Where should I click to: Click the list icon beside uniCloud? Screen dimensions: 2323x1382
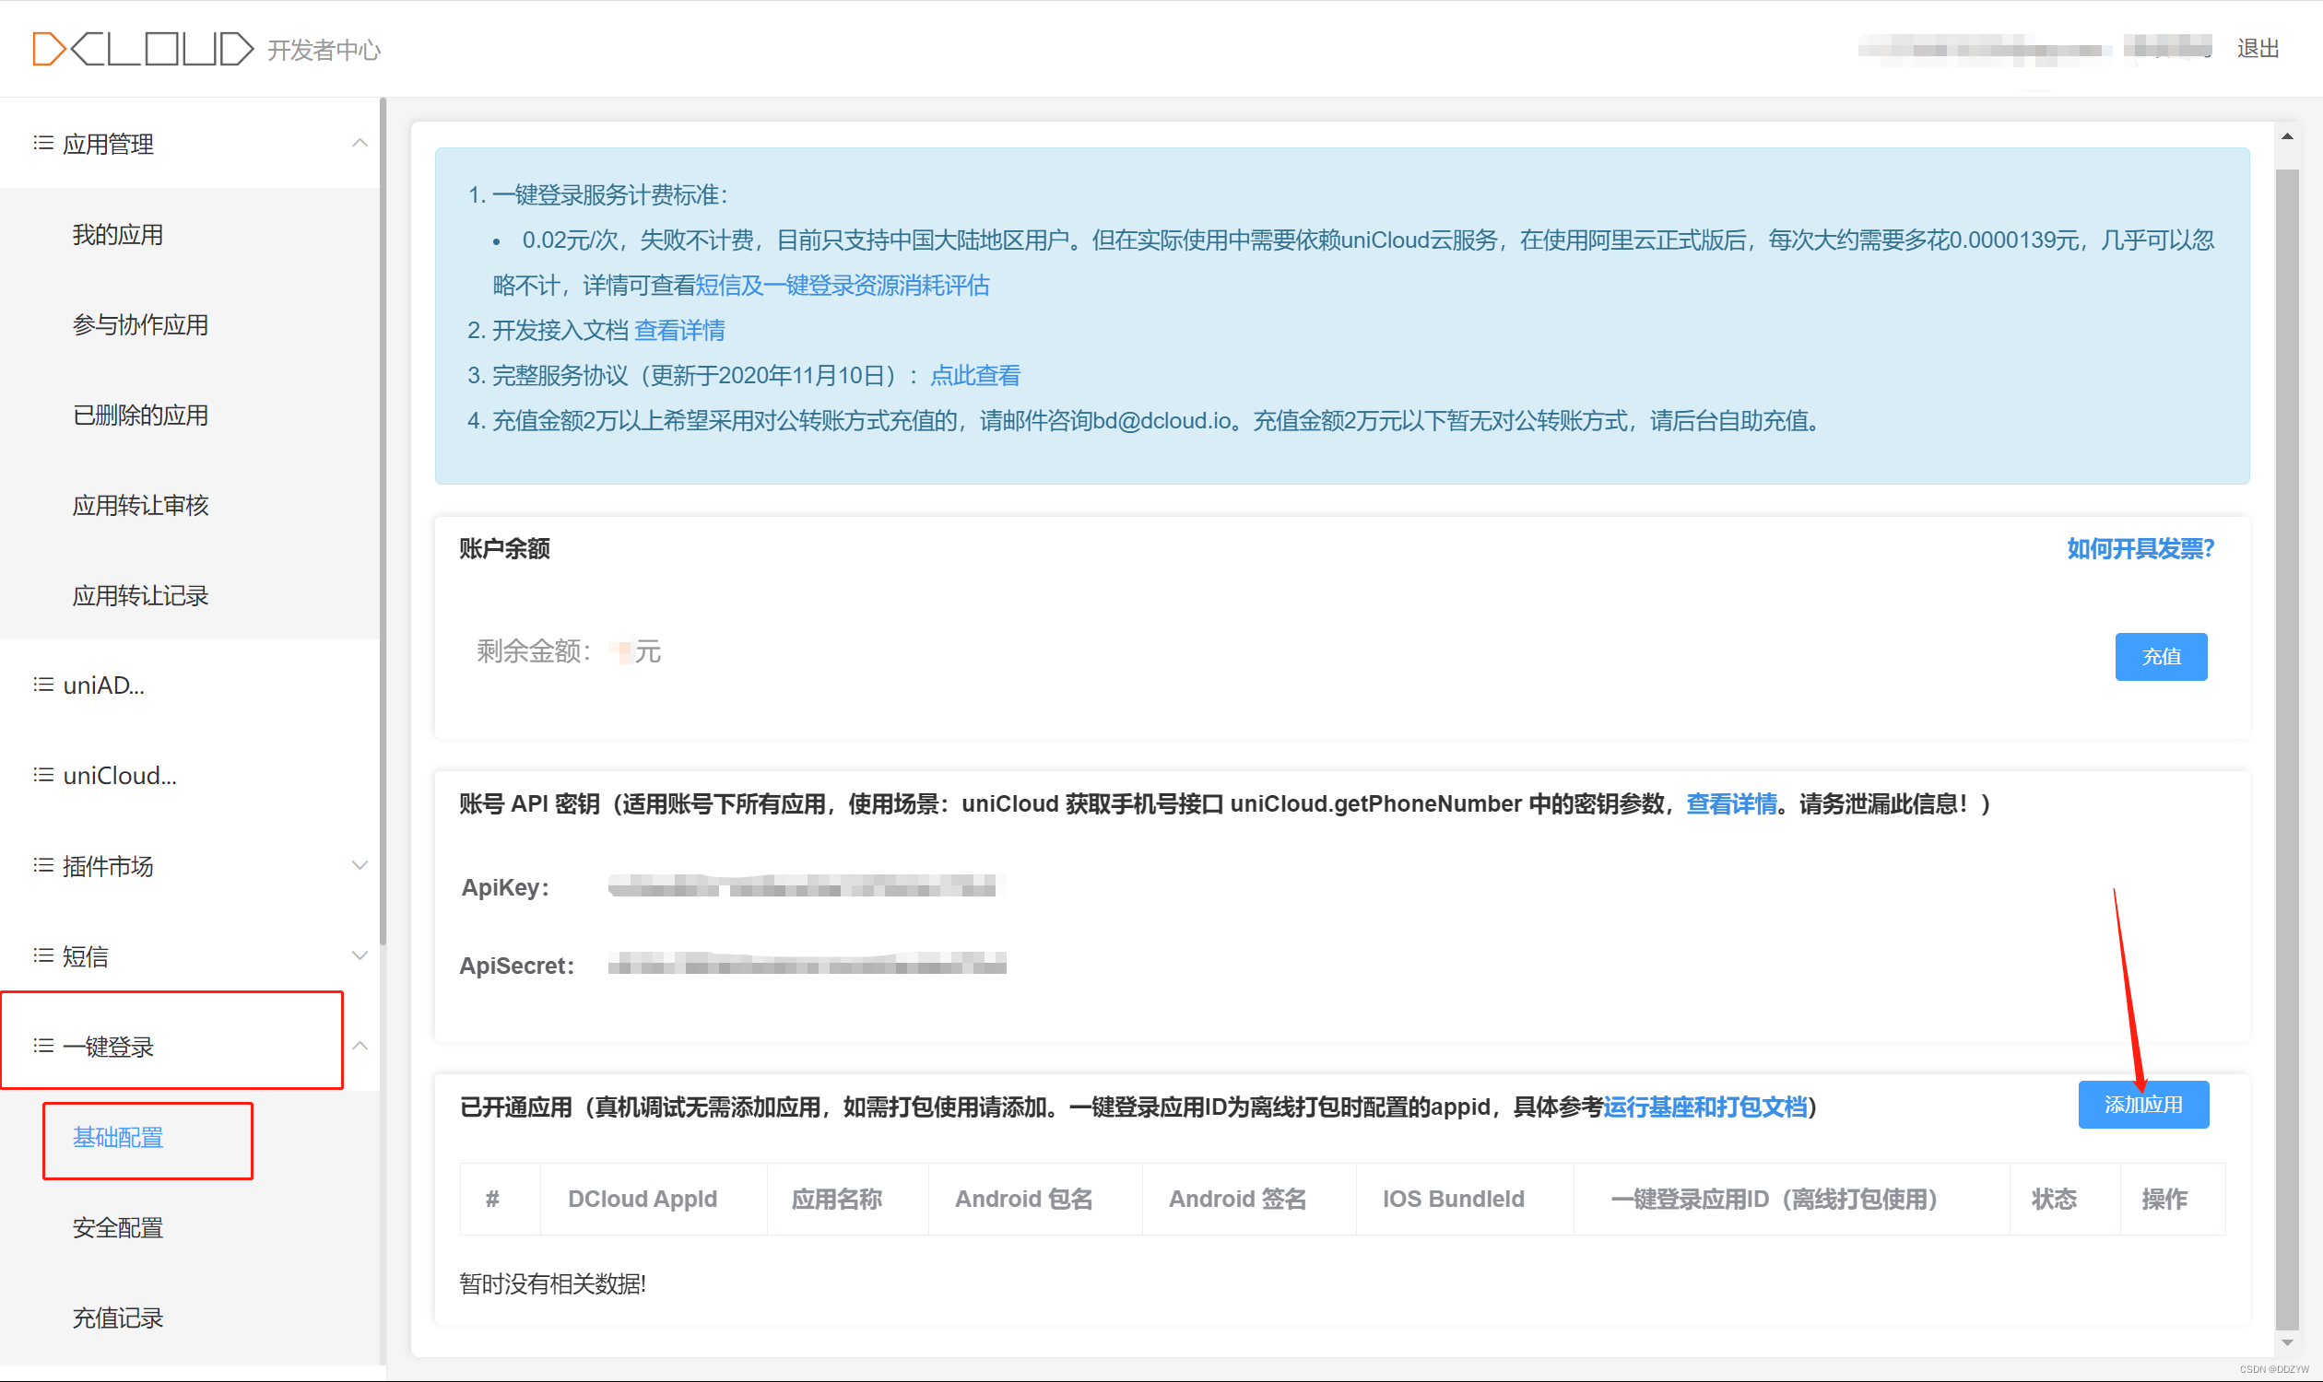42,776
